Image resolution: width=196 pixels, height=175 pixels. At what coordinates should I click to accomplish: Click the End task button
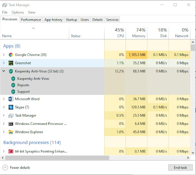180,167
